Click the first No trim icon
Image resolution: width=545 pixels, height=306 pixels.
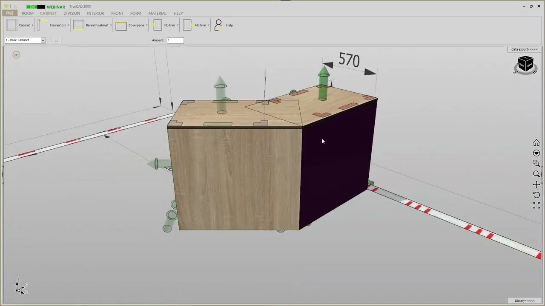click(x=157, y=25)
